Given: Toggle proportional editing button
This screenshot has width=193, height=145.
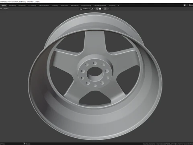Looking at the screenshot, I should click(105, 9).
